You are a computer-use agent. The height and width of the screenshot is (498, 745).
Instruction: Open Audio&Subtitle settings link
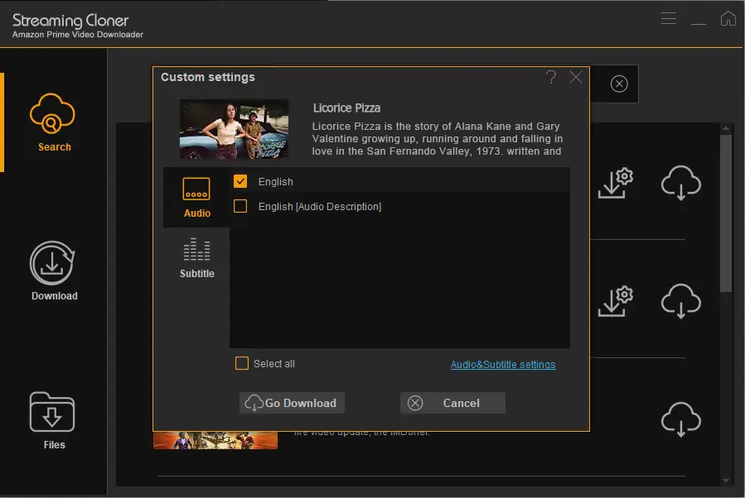coord(503,364)
